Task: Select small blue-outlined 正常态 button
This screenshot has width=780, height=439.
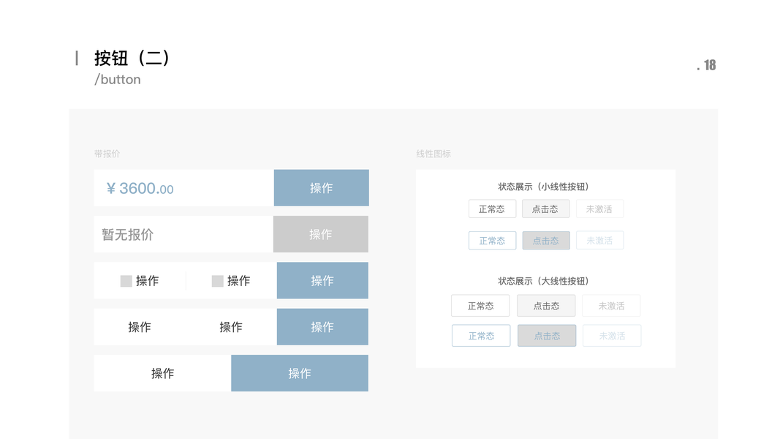Action: [492, 241]
